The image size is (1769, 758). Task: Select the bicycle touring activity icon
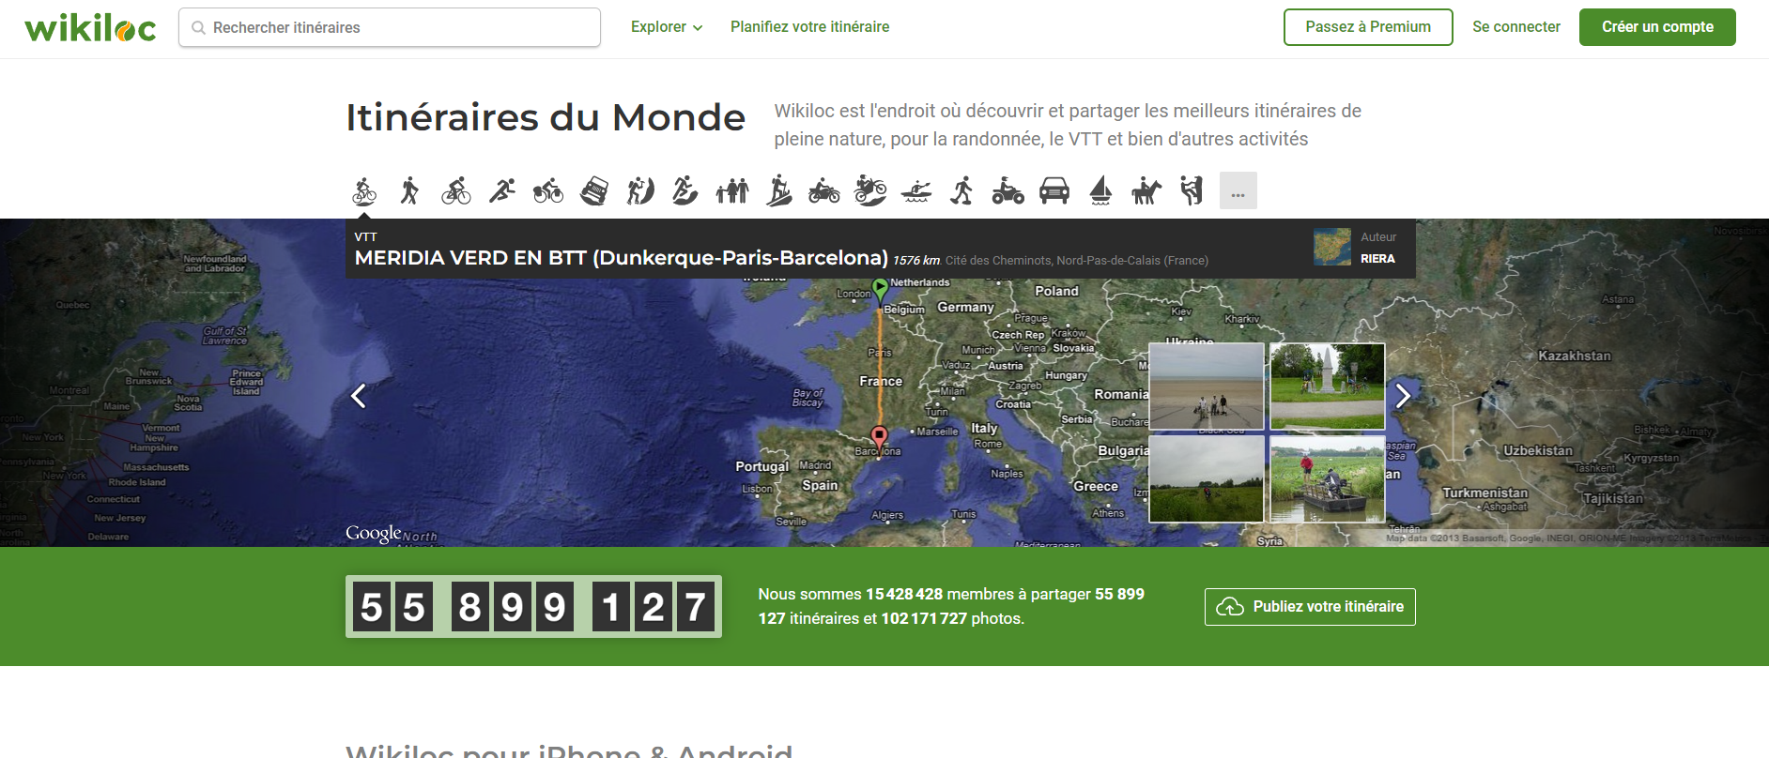(x=548, y=190)
